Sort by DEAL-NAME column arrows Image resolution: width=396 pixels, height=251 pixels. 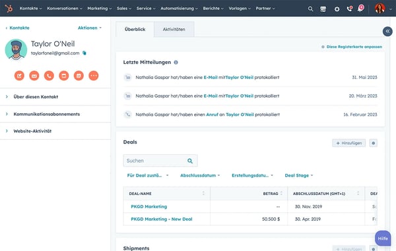pos(203,193)
